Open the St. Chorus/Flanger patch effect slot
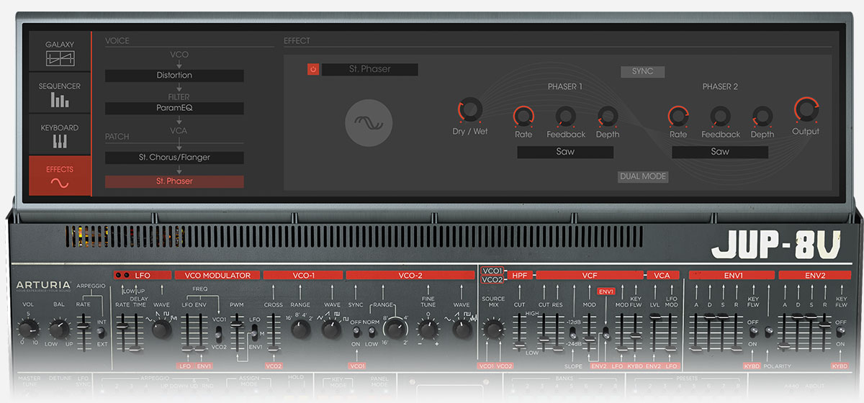This screenshot has height=403, width=864. [x=174, y=157]
